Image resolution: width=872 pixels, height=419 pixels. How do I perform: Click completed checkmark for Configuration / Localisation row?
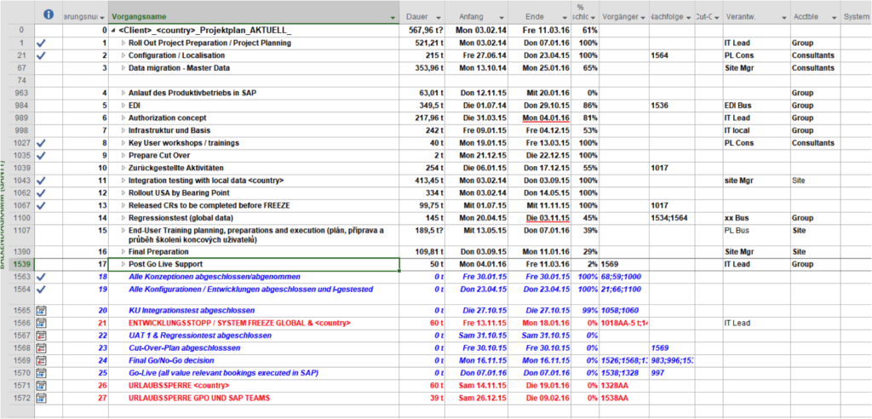pyautogui.click(x=40, y=55)
